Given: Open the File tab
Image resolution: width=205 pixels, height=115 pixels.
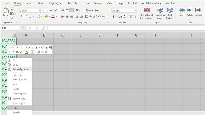Looking at the screenshot, I should coord(6,3).
